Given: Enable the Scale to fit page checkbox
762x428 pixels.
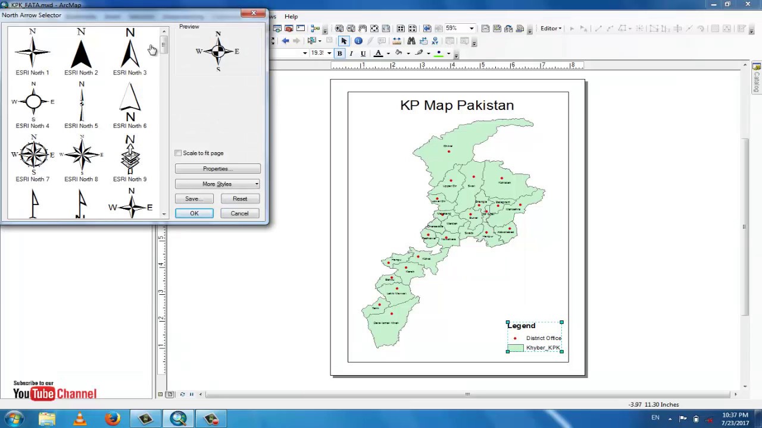Looking at the screenshot, I should (x=178, y=153).
